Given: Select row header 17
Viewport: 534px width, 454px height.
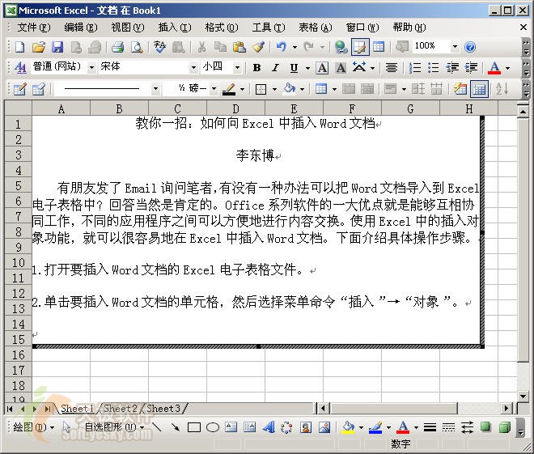Looking at the screenshot, I should click(18, 370).
